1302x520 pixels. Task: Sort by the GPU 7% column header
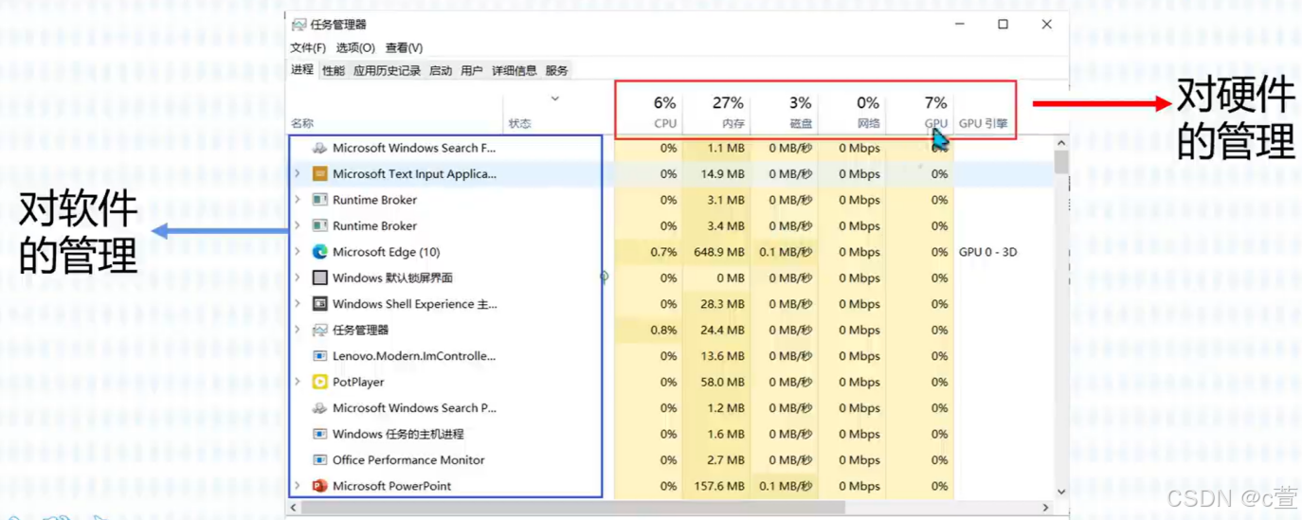(919, 111)
